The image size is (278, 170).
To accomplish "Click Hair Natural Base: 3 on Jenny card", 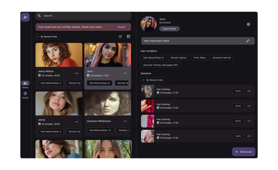I will (51, 131).
